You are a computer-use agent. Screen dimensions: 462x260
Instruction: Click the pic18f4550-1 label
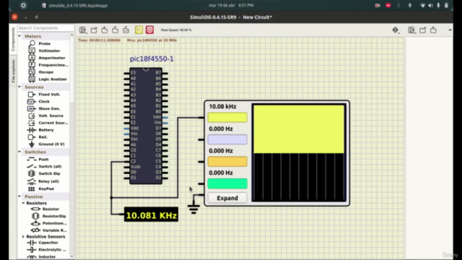pyautogui.click(x=152, y=58)
